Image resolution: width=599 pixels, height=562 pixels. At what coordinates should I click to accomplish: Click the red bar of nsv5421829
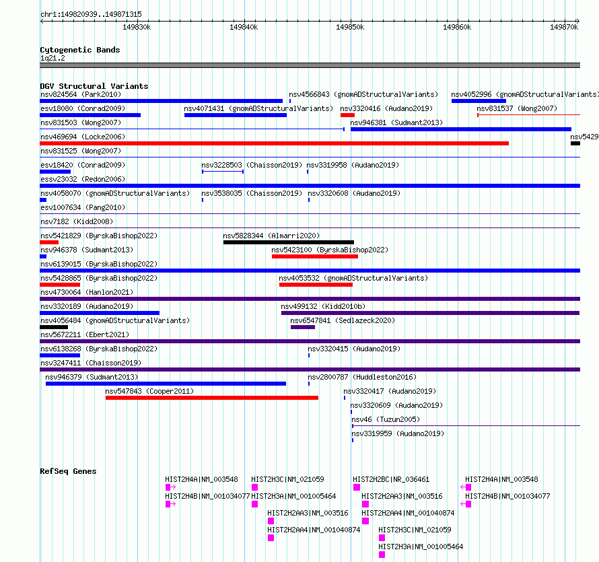pos(49,242)
